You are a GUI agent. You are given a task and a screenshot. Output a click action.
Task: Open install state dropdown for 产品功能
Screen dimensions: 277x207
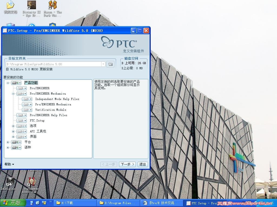click(17, 83)
